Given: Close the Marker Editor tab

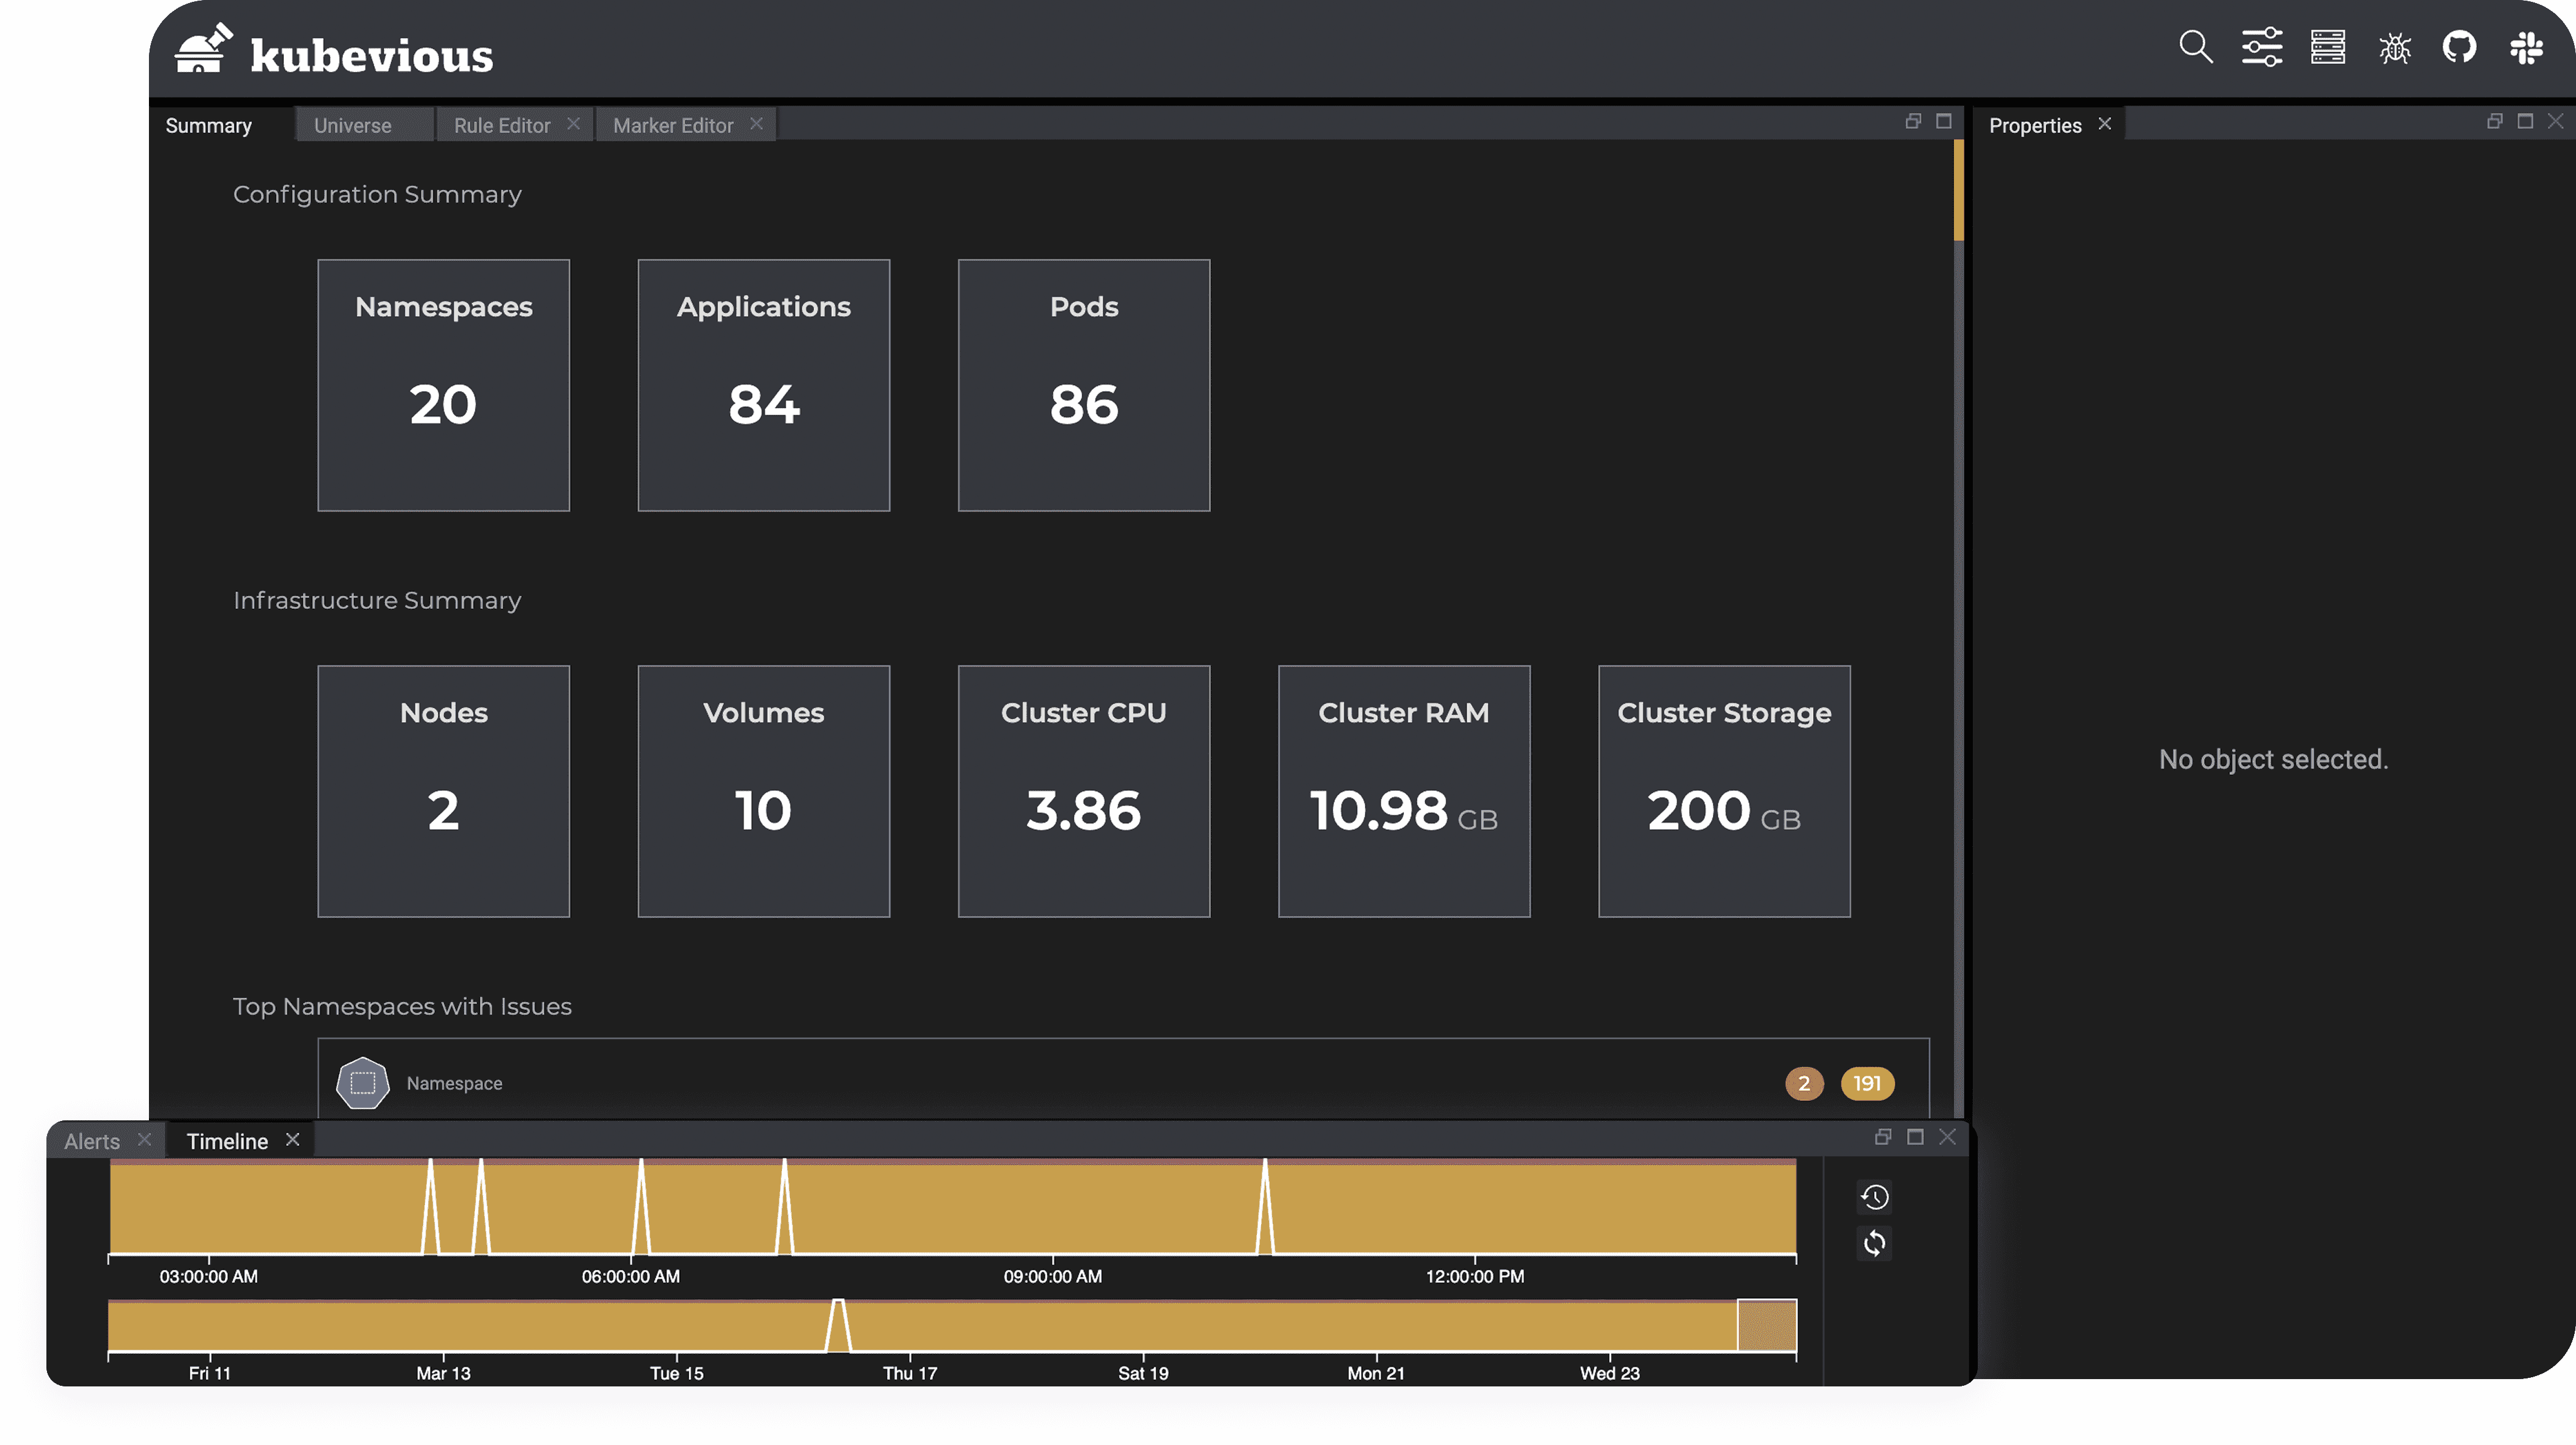Looking at the screenshot, I should pyautogui.click(x=756, y=123).
